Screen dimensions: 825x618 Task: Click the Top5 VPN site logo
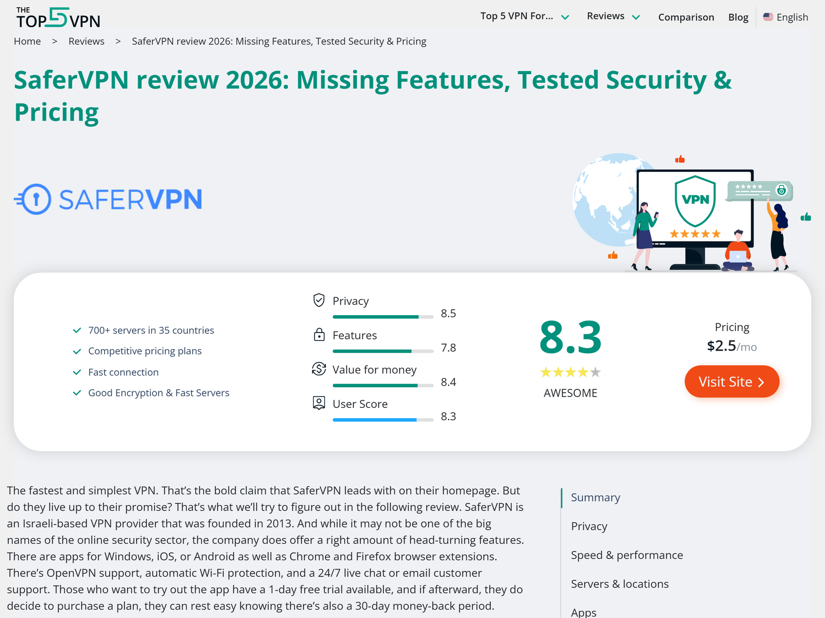click(x=58, y=18)
